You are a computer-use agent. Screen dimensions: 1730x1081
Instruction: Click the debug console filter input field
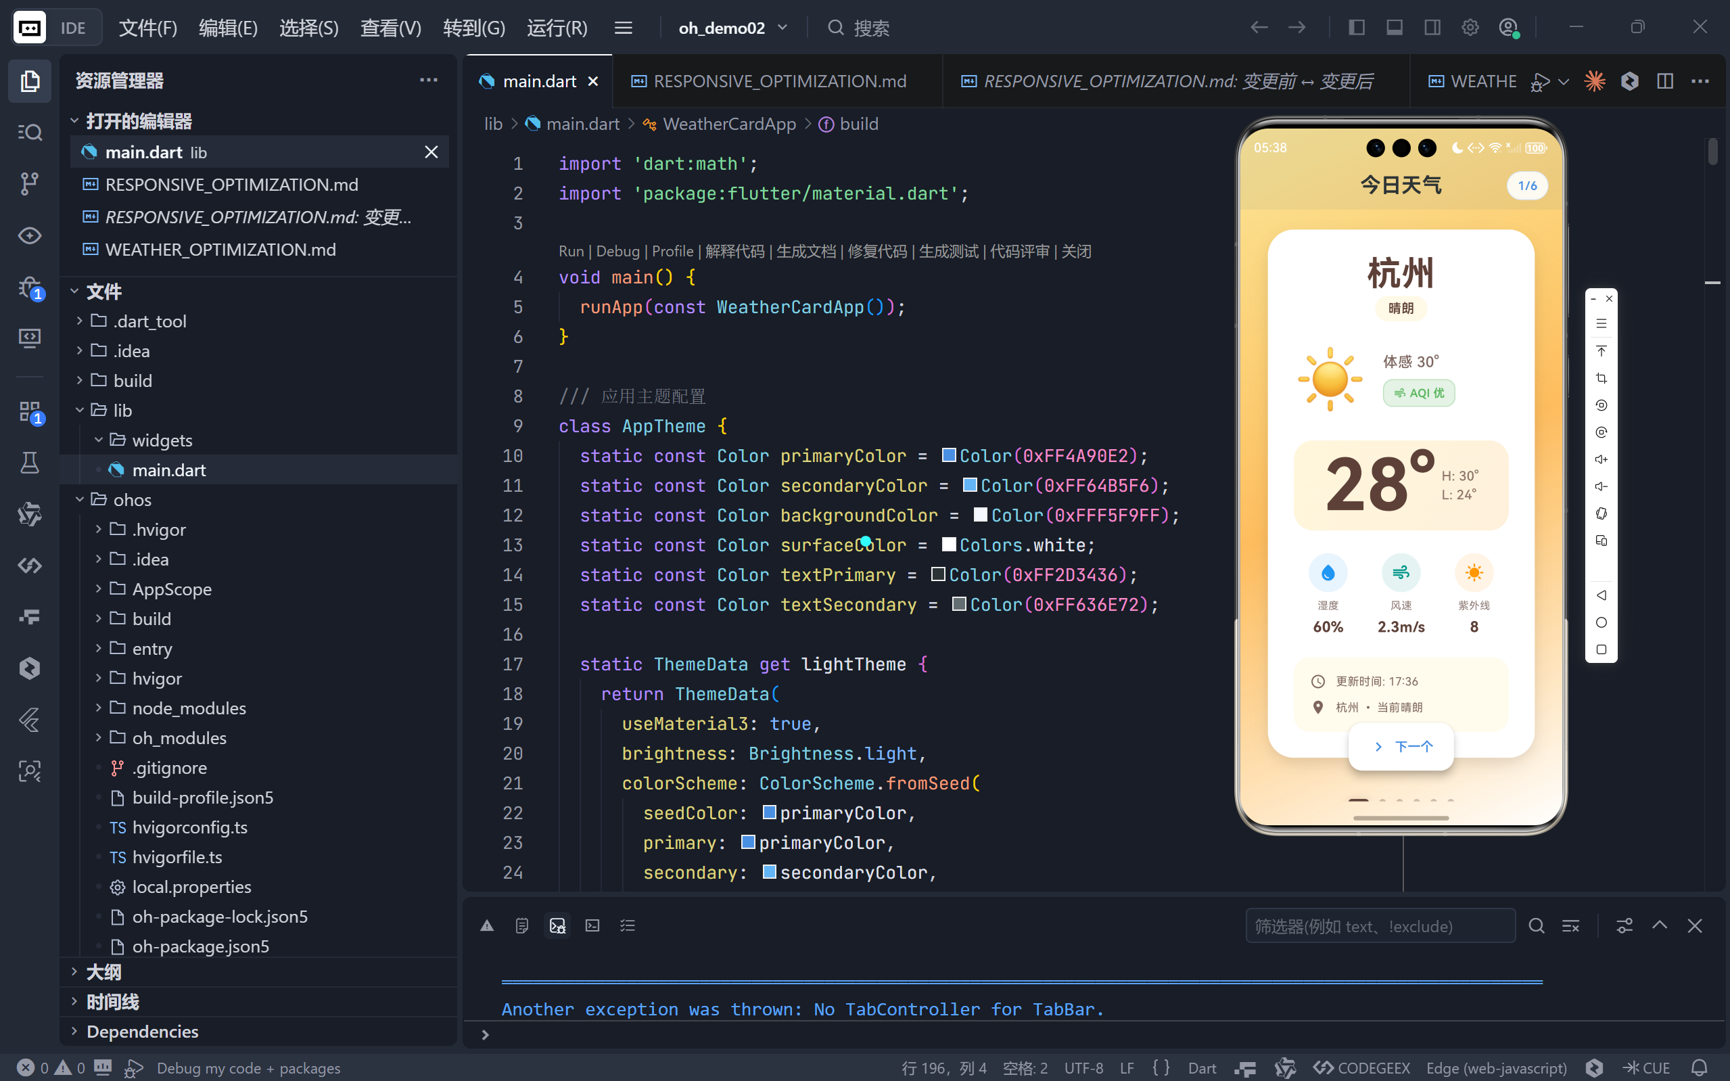pos(1379,926)
